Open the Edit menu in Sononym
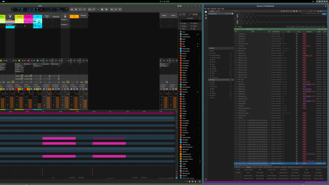This screenshot has width=329, height=185. coord(209,9)
